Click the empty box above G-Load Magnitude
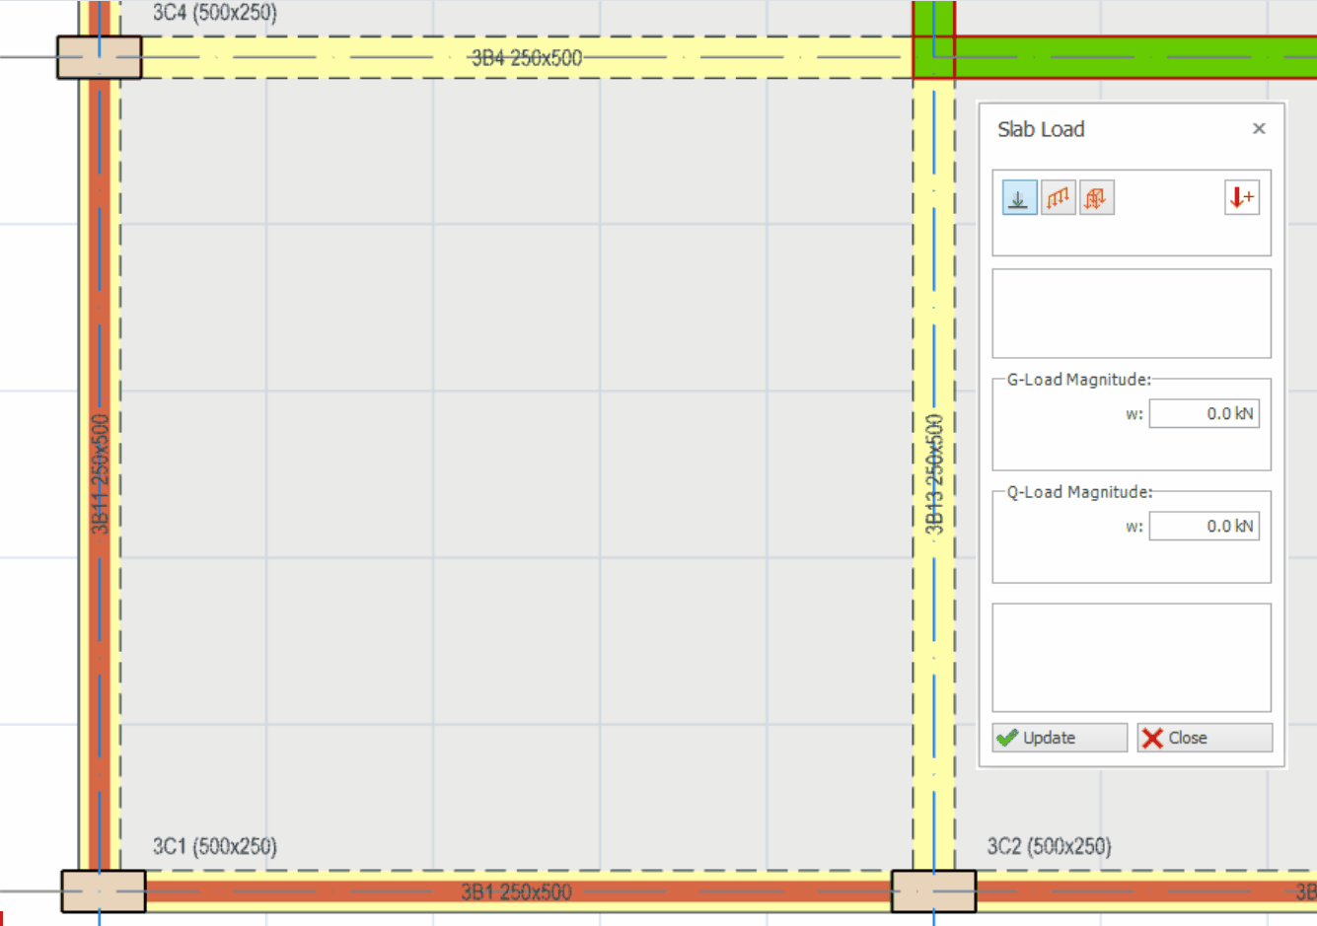Viewport: 1317px width, 926px height. click(x=1131, y=314)
